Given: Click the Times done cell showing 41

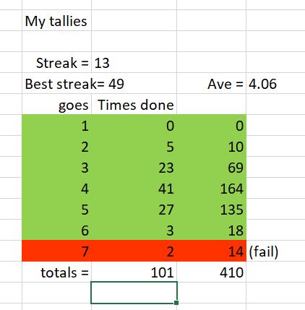Looking at the screenshot, I should [134, 188].
